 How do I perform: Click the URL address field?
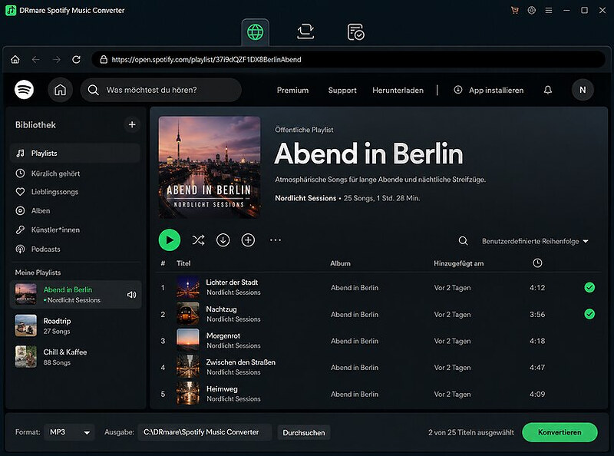pos(348,60)
